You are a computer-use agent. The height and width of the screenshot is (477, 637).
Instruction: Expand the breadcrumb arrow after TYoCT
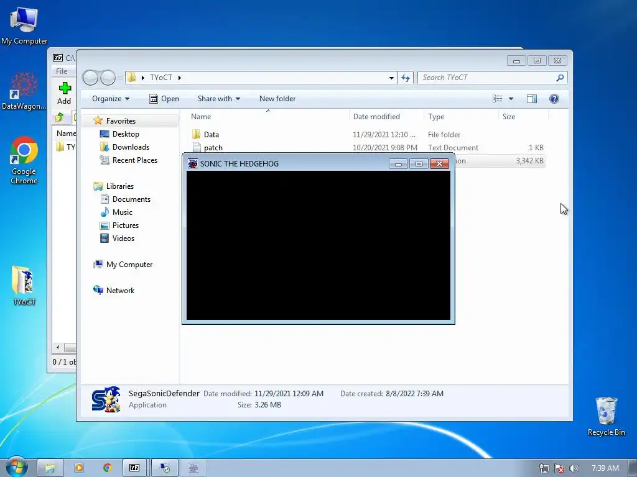(180, 78)
